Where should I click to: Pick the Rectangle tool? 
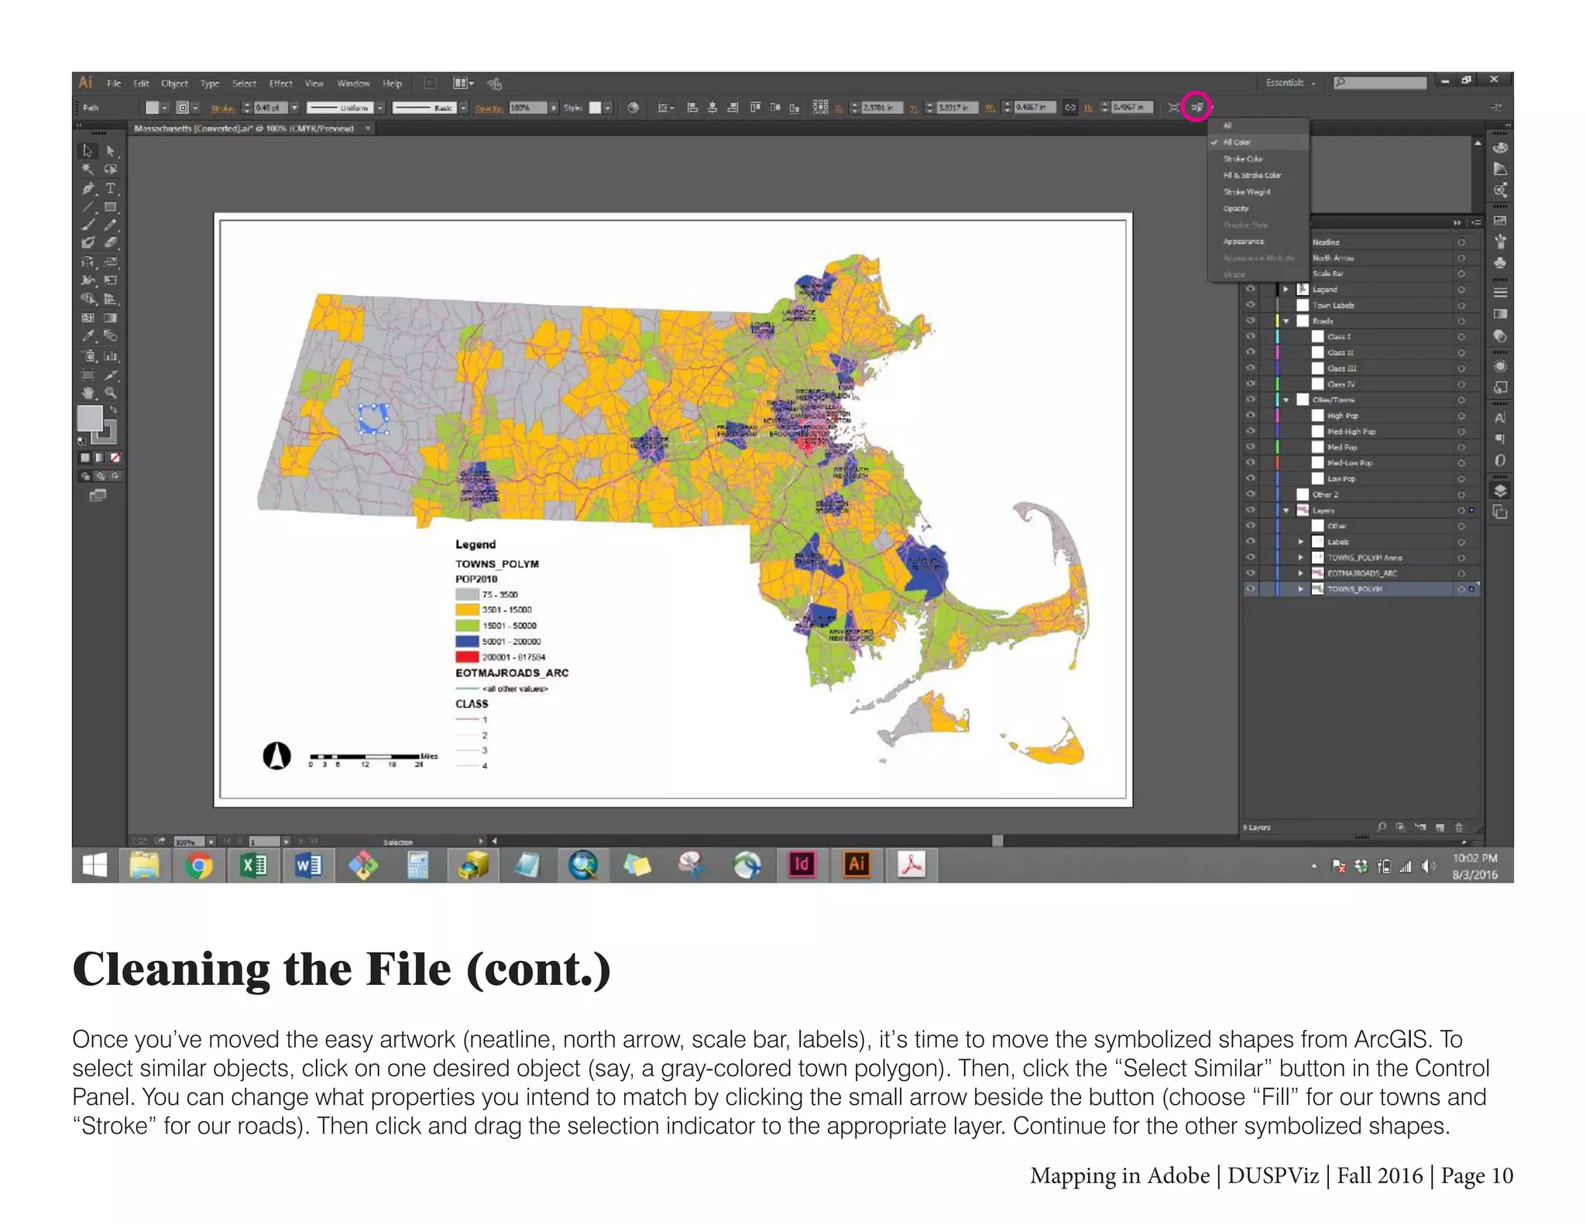click(x=111, y=207)
